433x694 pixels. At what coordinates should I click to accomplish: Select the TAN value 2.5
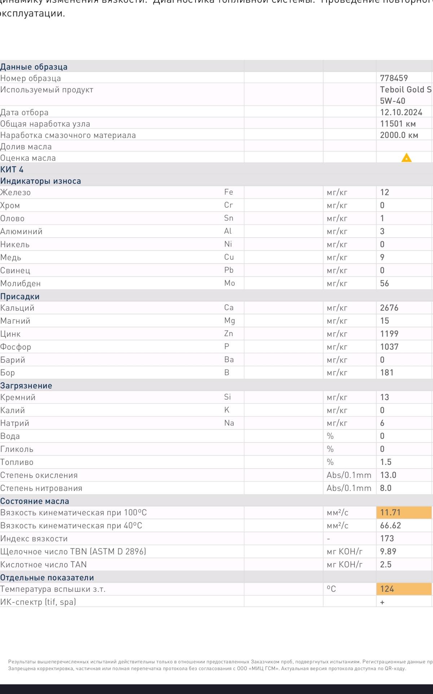pos(386,565)
